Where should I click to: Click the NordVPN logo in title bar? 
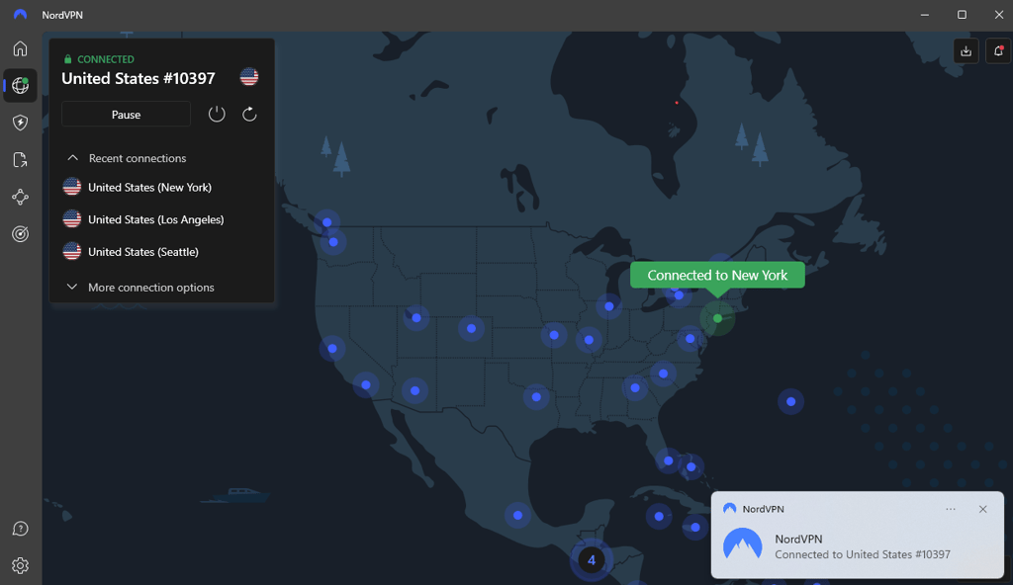click(x=20, y=14)
